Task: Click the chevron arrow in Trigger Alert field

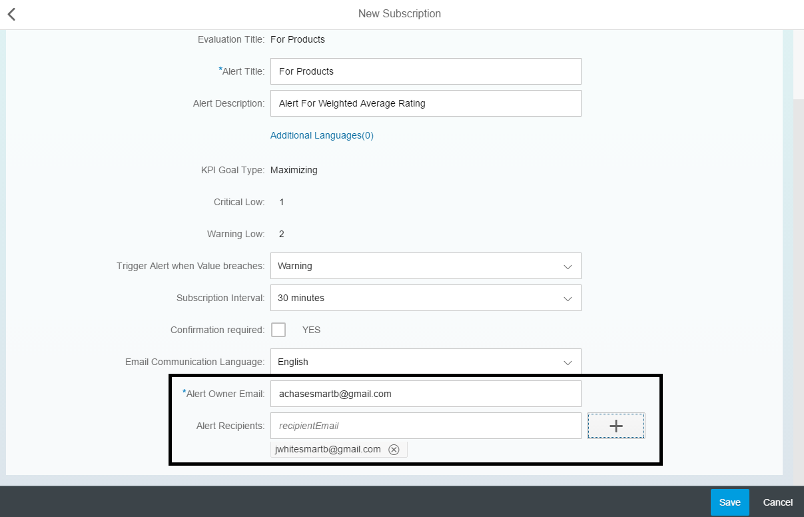Action: pyautogui.click(x=568, y=266)
